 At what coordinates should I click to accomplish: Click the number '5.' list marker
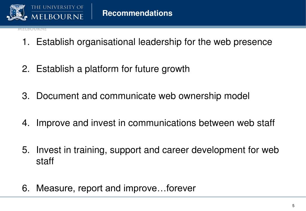[x=26, y=150]
